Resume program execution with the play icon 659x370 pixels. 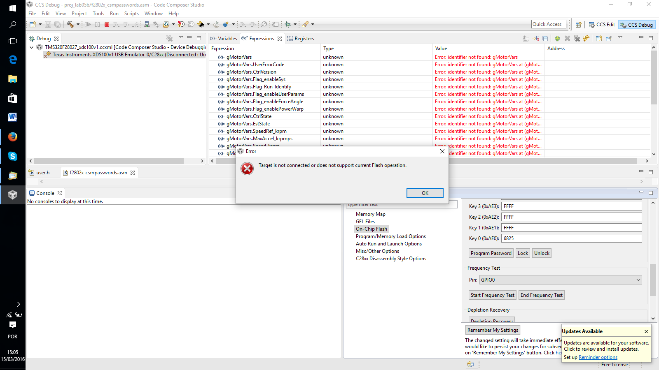coord(88,25)
